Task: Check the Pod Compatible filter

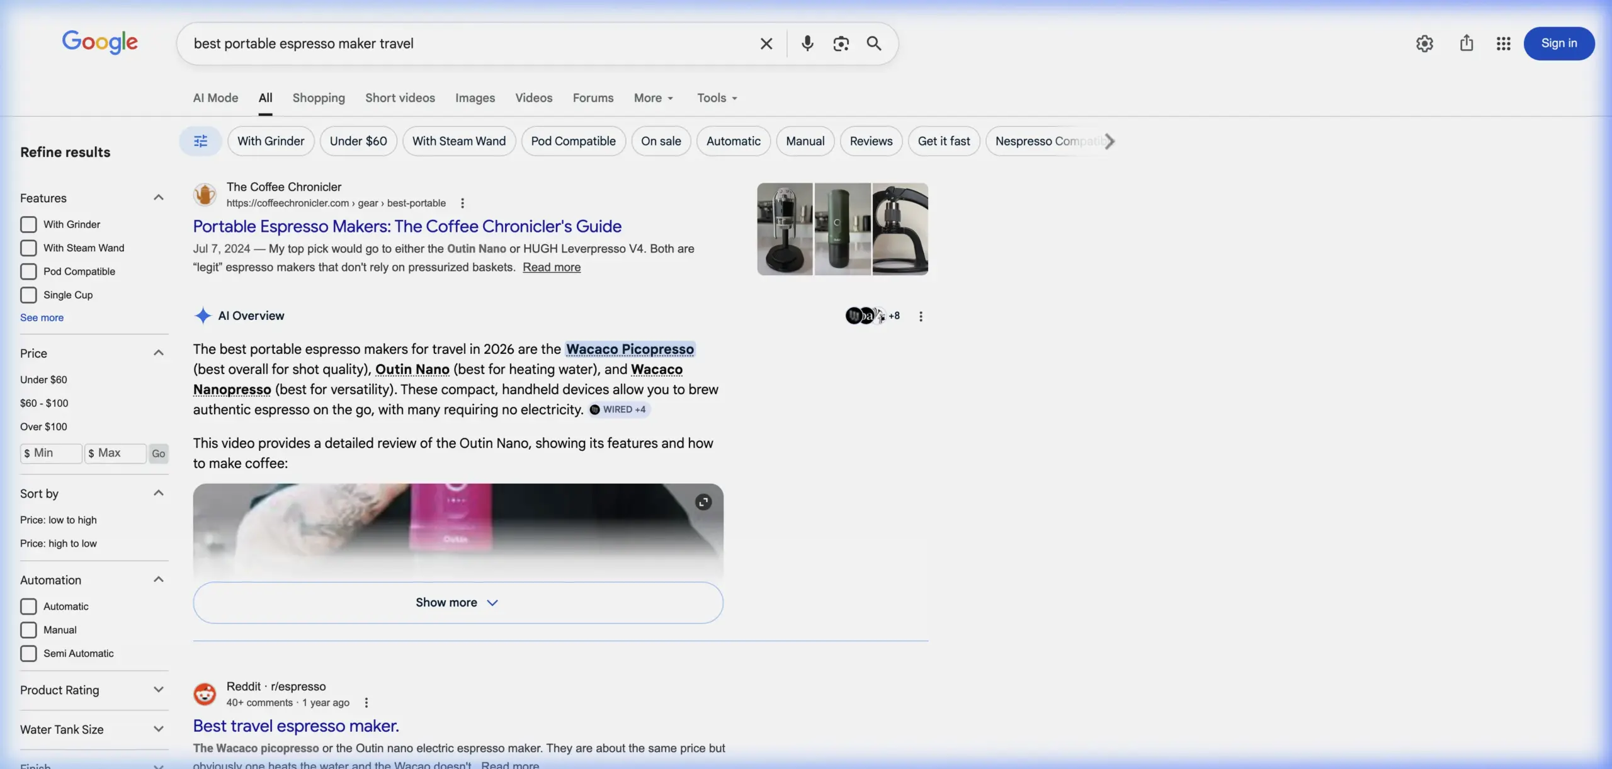Action: point(28,271)
